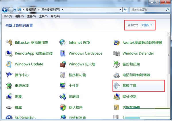Image resolution: width=172 pixels, height=121 pixels.
Task: Click the 键盘 label
Action: pos(18,107)
